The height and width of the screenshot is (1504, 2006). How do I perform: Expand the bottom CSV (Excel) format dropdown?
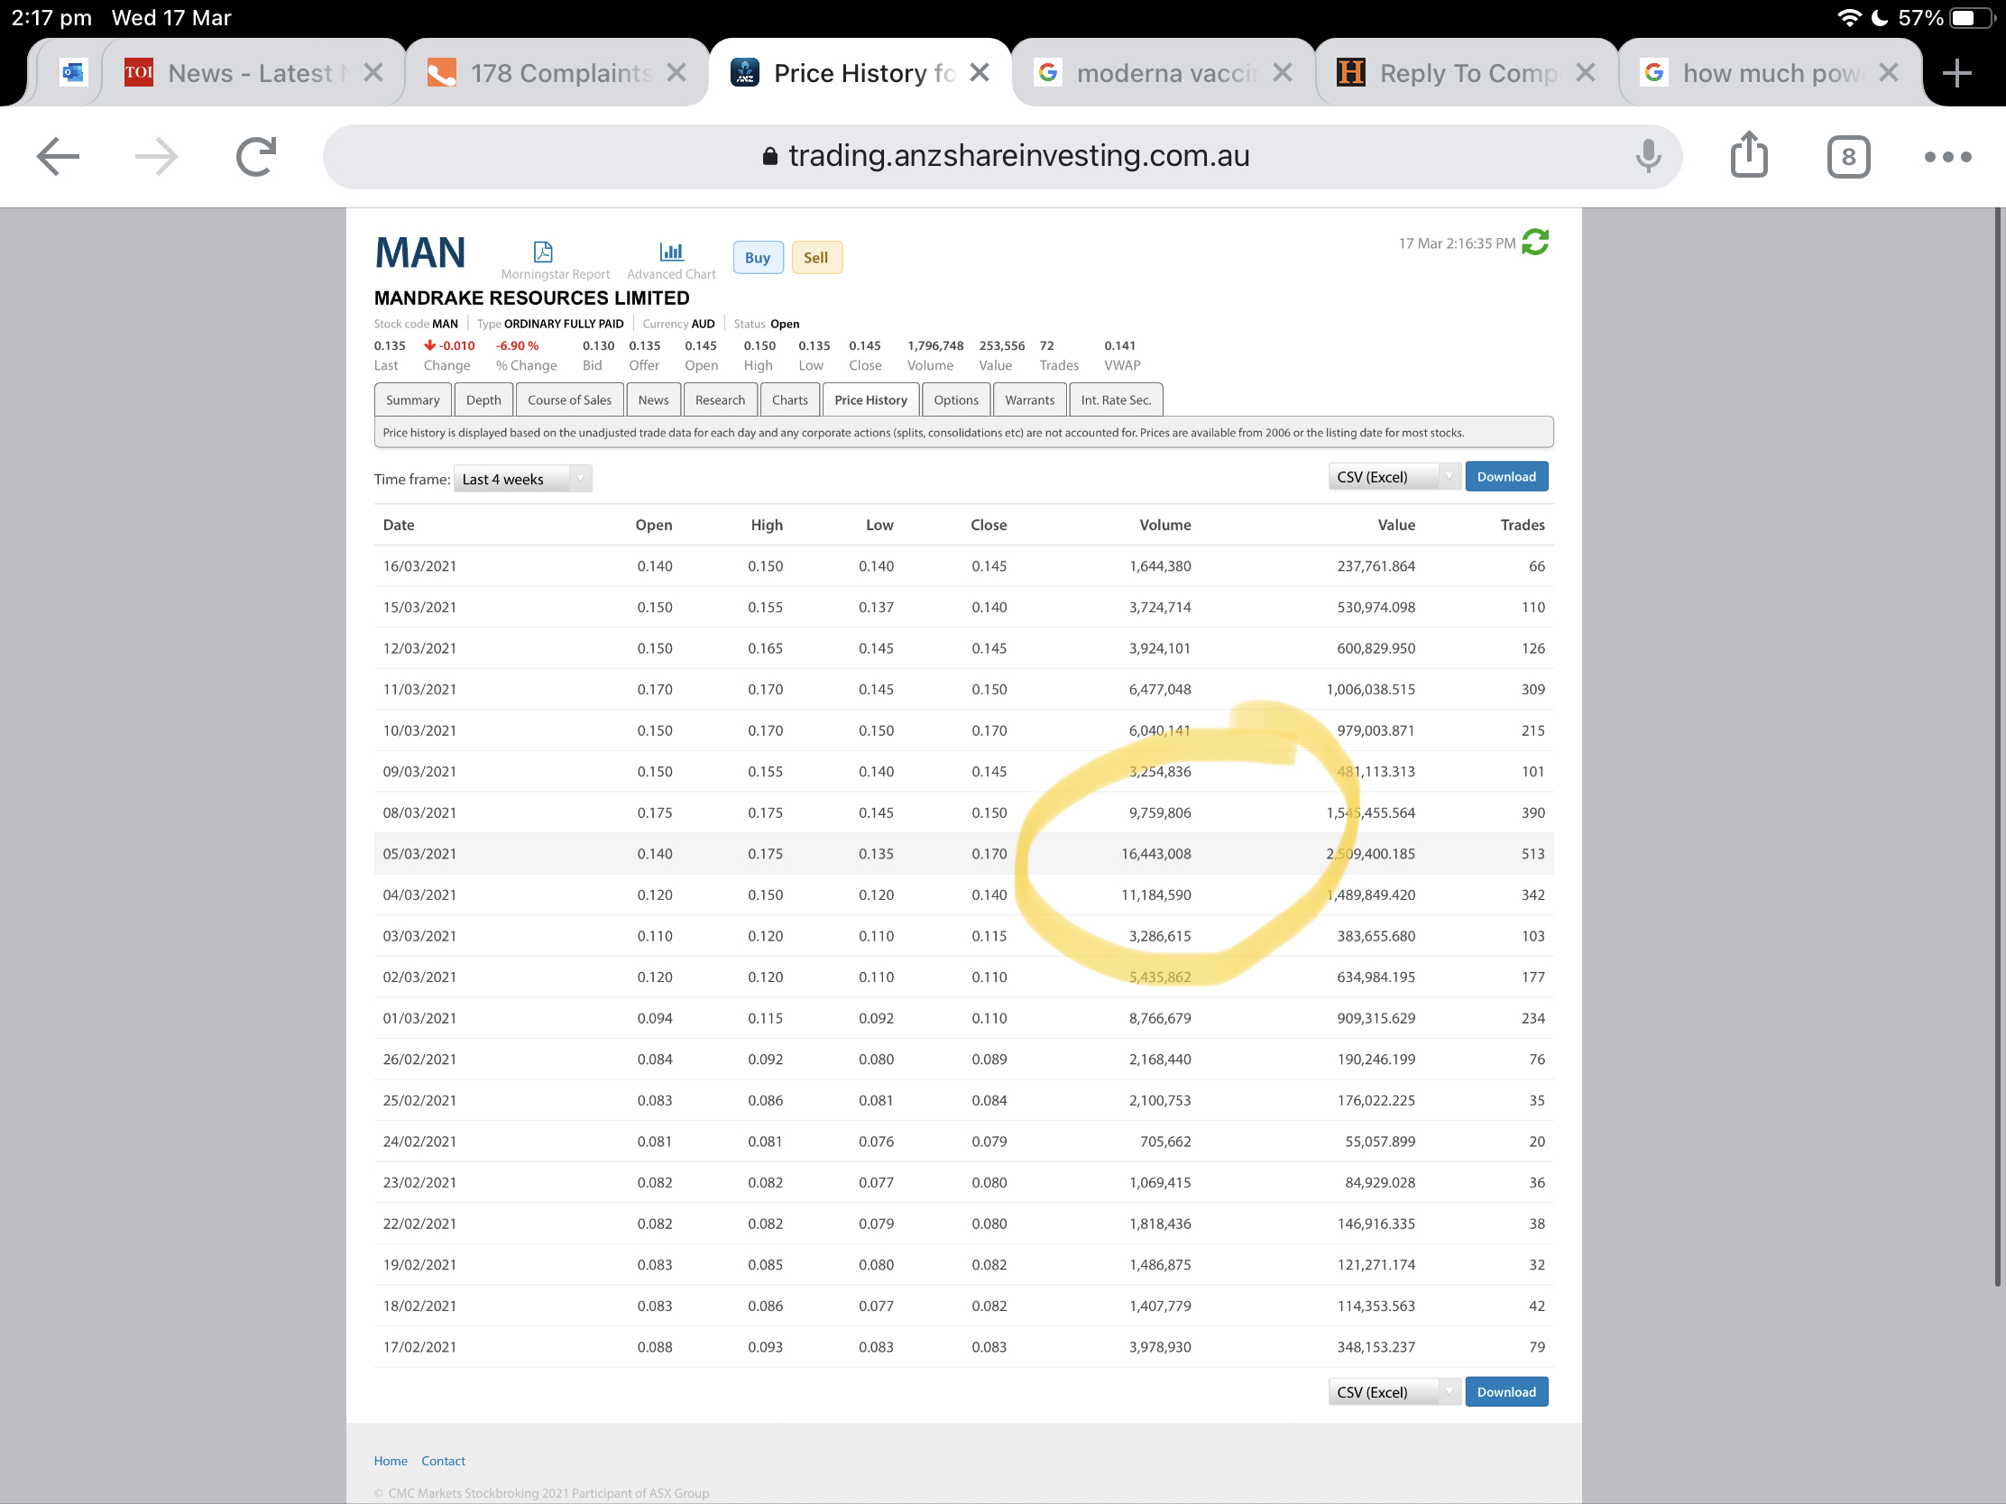[x=1394, y=1391]
